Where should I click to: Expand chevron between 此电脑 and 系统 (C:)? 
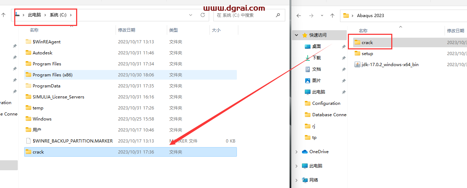point(46,15)
